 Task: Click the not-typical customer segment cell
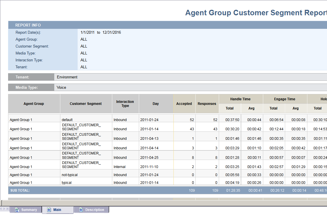[x=70, y=175]
